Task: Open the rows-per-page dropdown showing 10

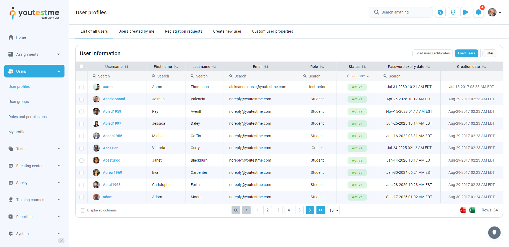Action: (x=333, y=210)
